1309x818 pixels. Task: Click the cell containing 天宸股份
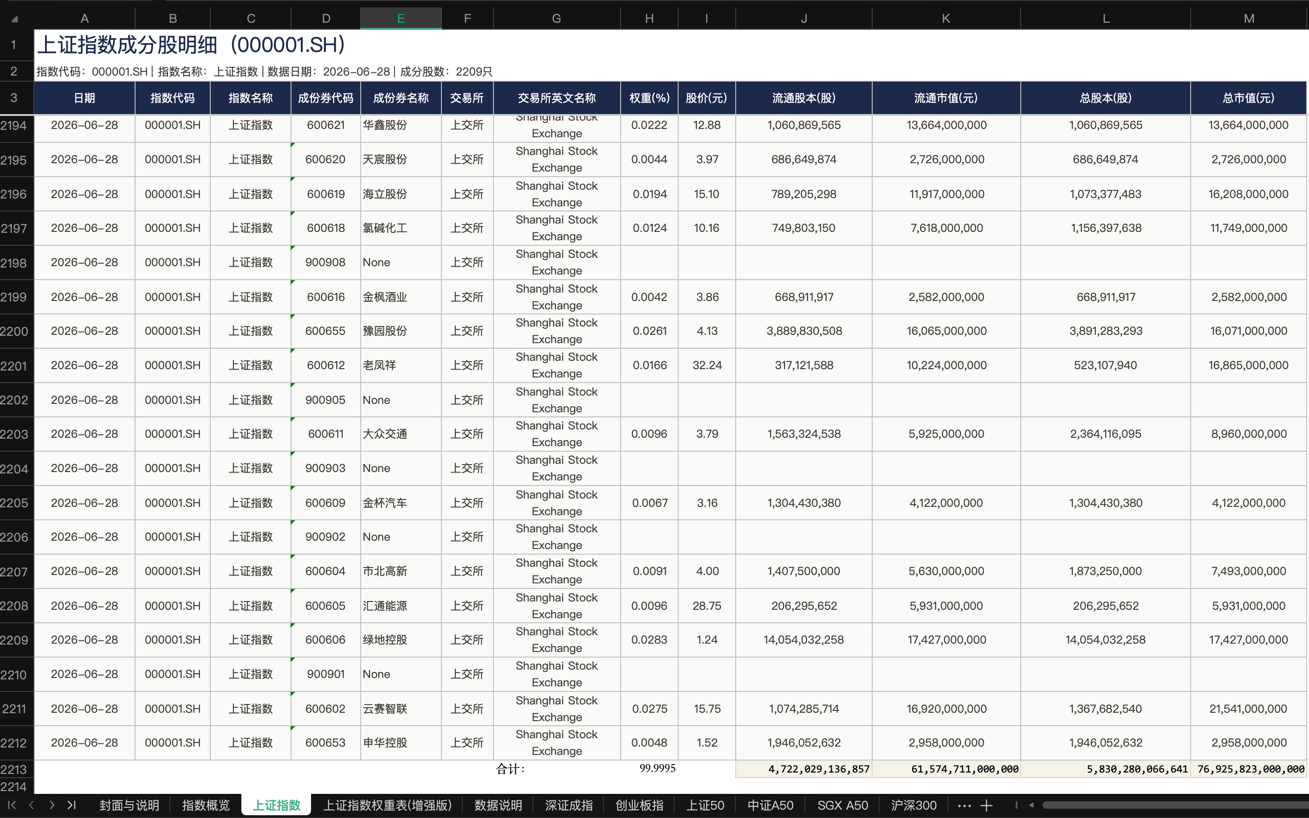[401, 160]
